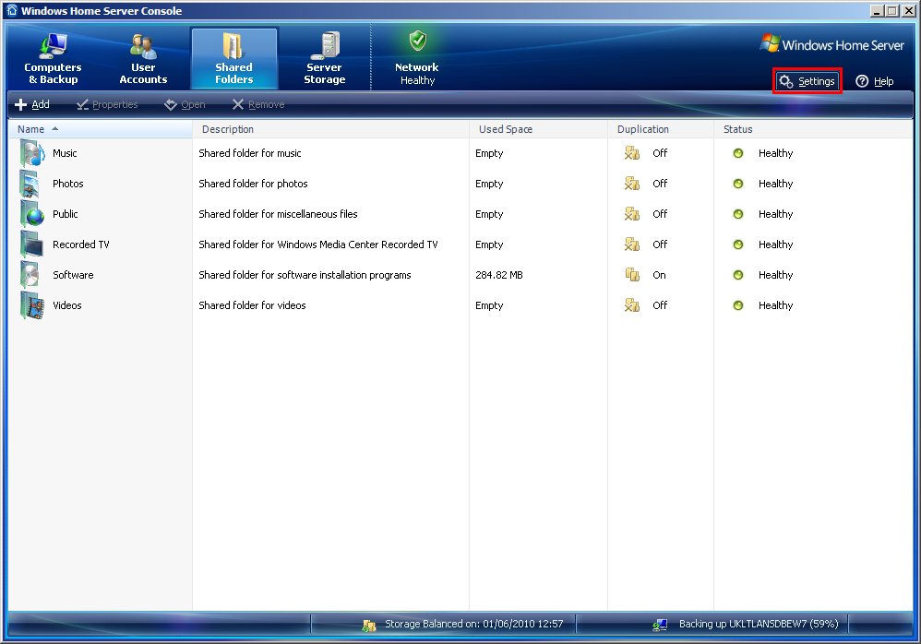Image resolution: width=921 pixels, height=644 pixels.
Task: Select the Software folder disc icon
Action: pyautogui.click(x=32, y=276)
